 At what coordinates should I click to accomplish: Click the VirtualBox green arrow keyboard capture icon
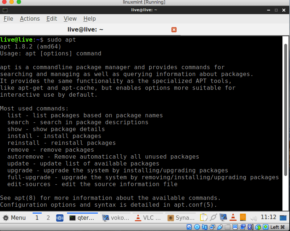(266, 227)
